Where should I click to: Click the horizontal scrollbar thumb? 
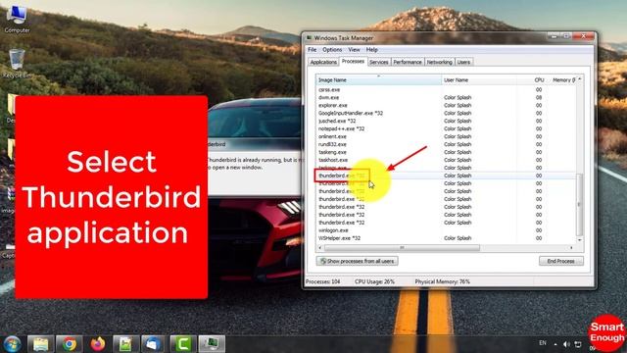pos(402,248)
